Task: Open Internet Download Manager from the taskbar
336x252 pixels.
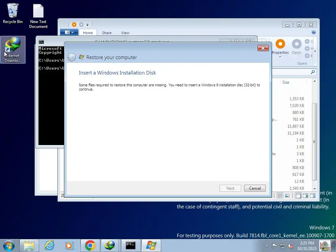Action: coord(110,245)
